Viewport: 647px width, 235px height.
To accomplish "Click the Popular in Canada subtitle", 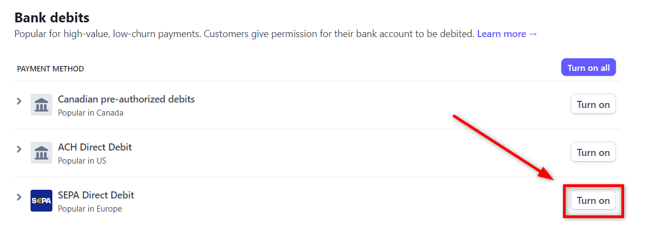I will tap(91, 113).
